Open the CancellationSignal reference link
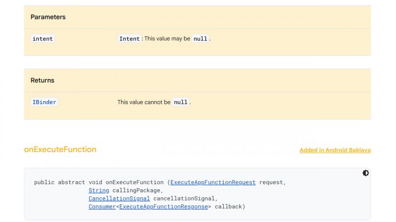396x222 pixels. coord(119,198)
